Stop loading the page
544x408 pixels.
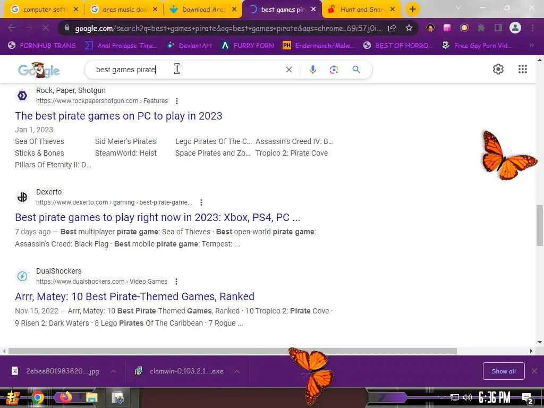(x=46, y=28)
